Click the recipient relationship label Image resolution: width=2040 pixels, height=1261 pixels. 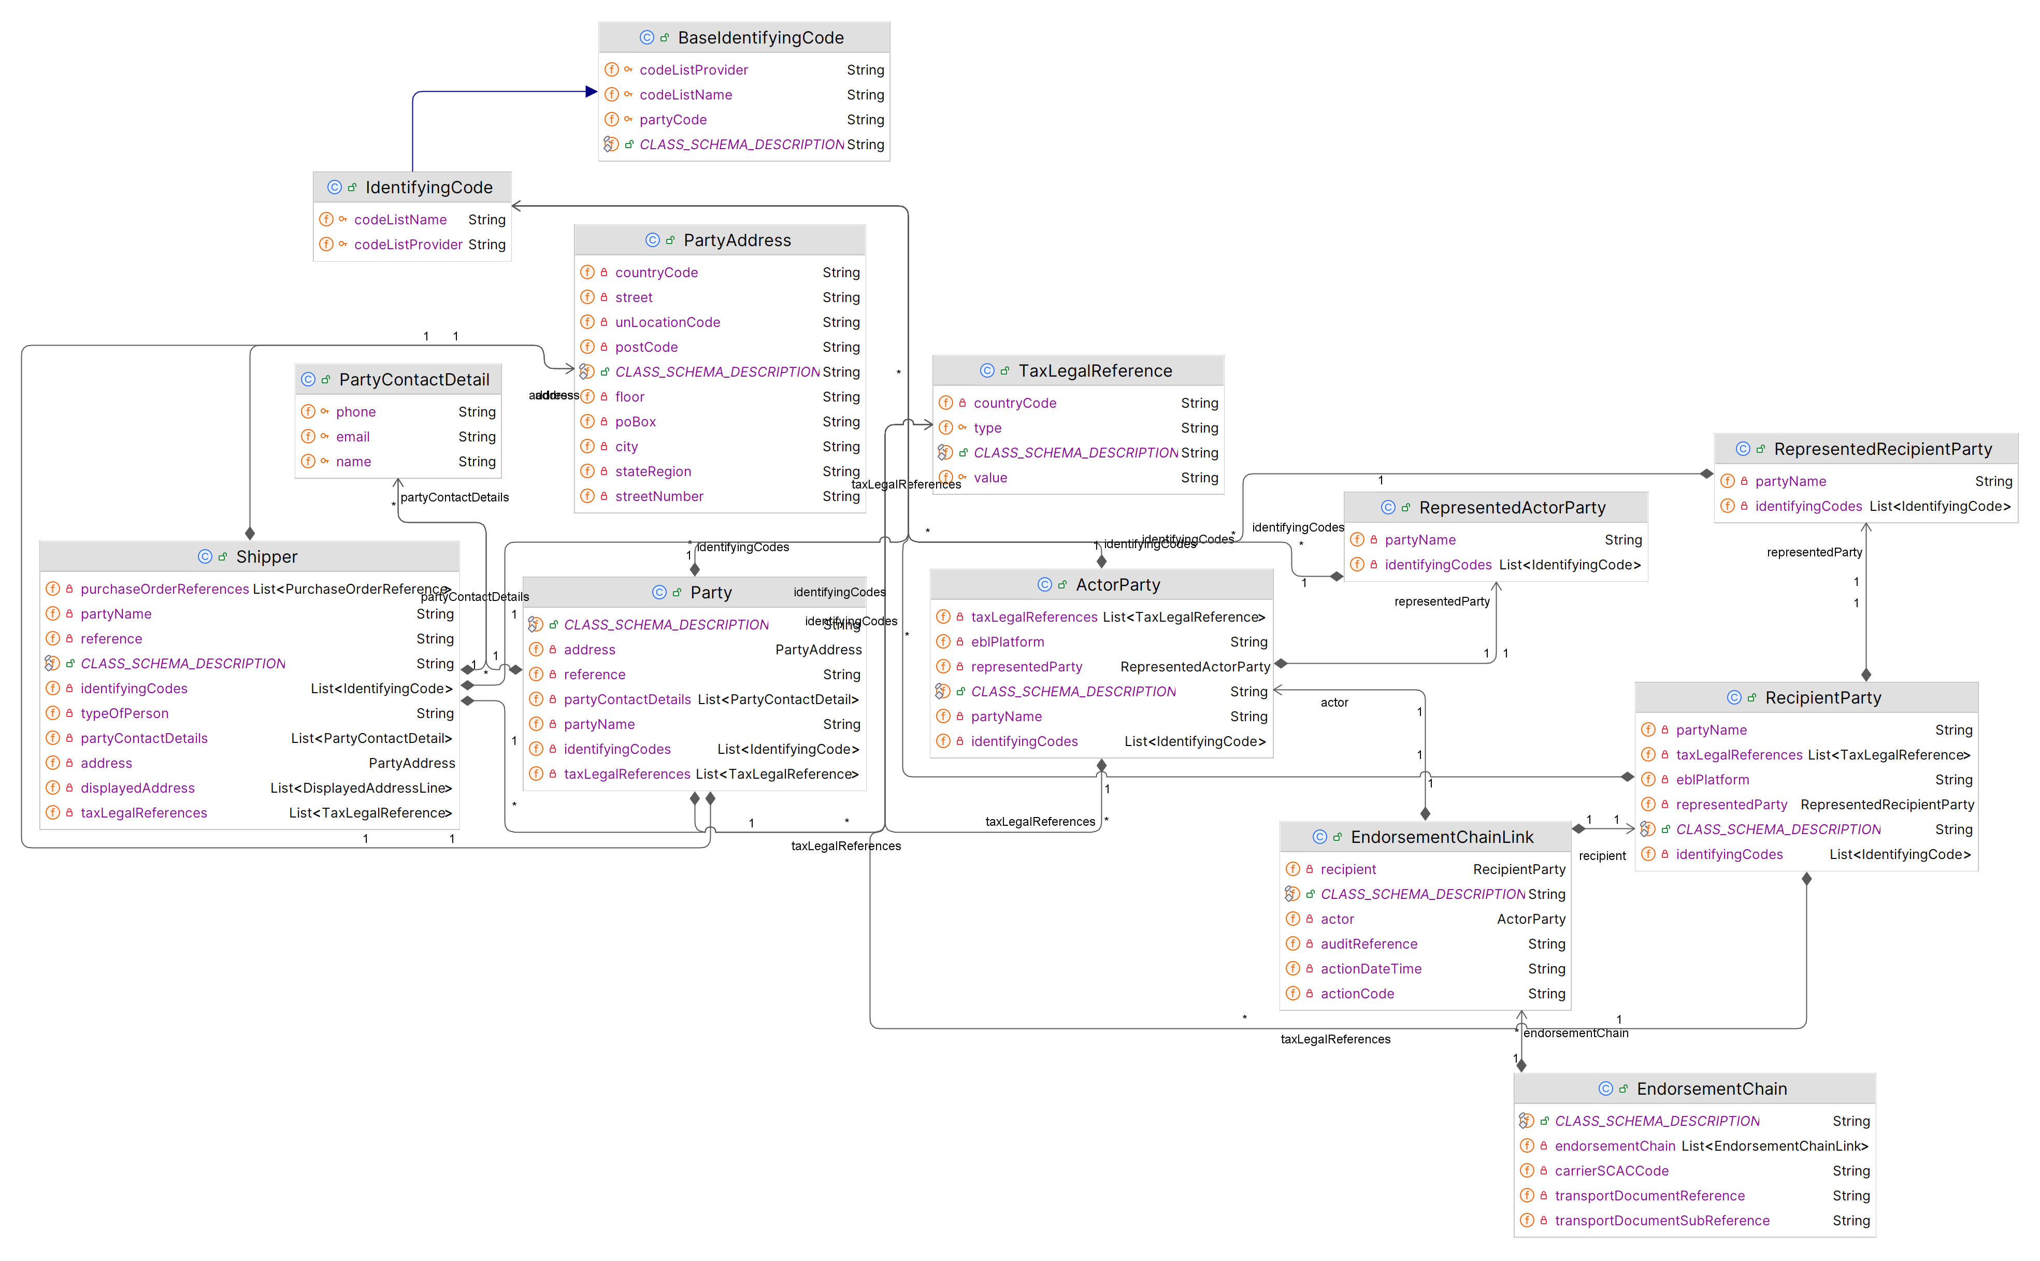click(1601, 856)
